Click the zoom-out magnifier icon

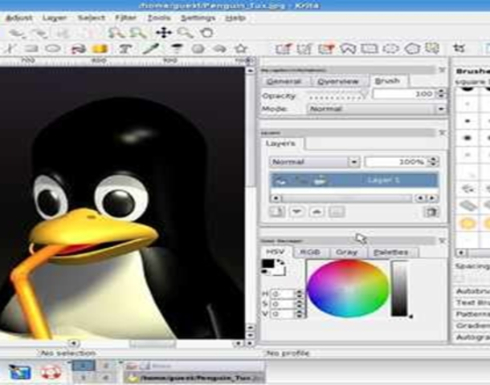pyautogui.click(x=138, y=32)
